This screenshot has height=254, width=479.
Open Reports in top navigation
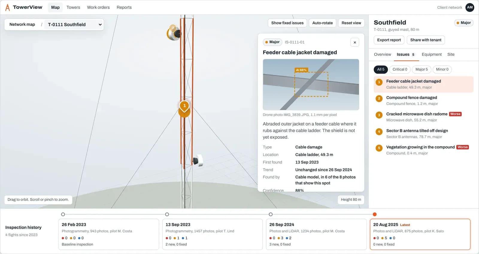(124, 7)
